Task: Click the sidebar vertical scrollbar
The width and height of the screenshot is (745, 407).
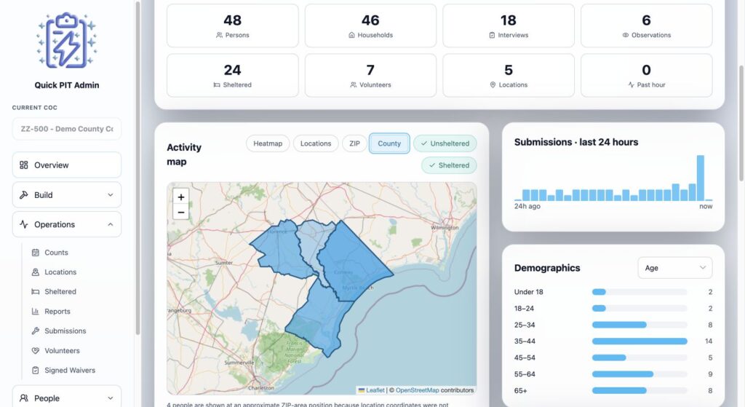Action: click(x=138, y=169)
